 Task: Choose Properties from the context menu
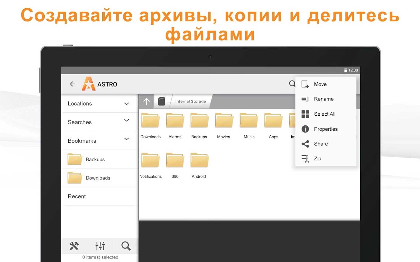click(326, 129)
